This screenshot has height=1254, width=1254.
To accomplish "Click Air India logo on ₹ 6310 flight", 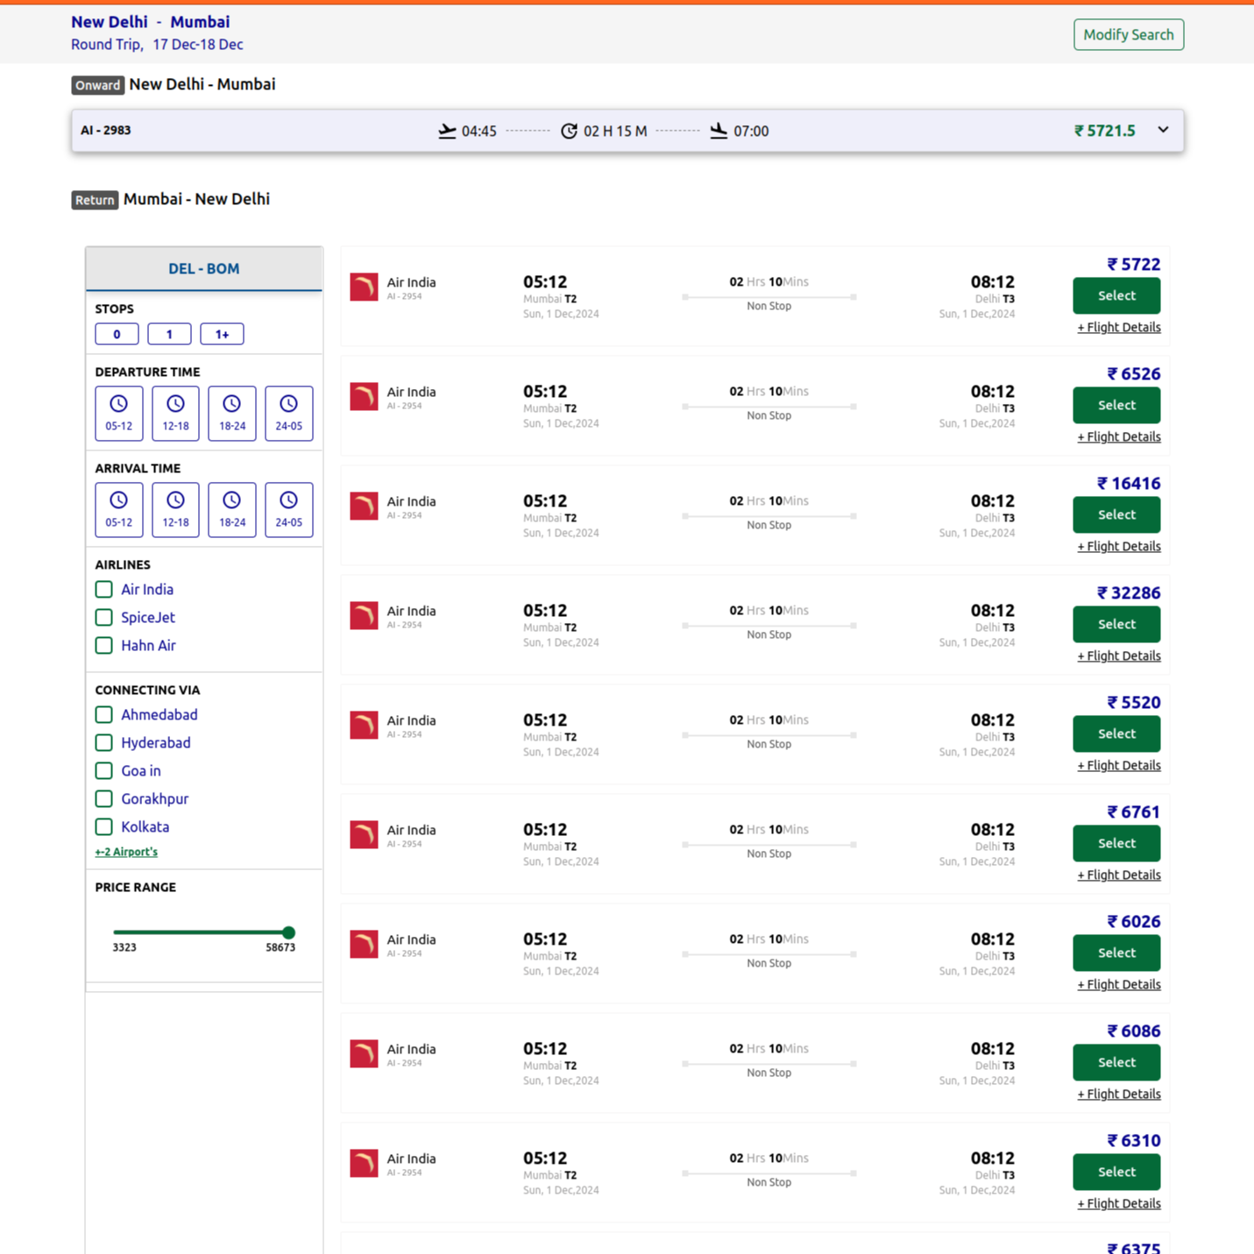I will coord(364,1164).
